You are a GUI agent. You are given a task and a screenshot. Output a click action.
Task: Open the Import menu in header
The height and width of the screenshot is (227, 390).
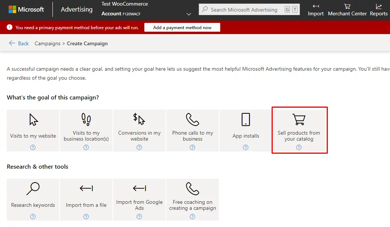315,10
